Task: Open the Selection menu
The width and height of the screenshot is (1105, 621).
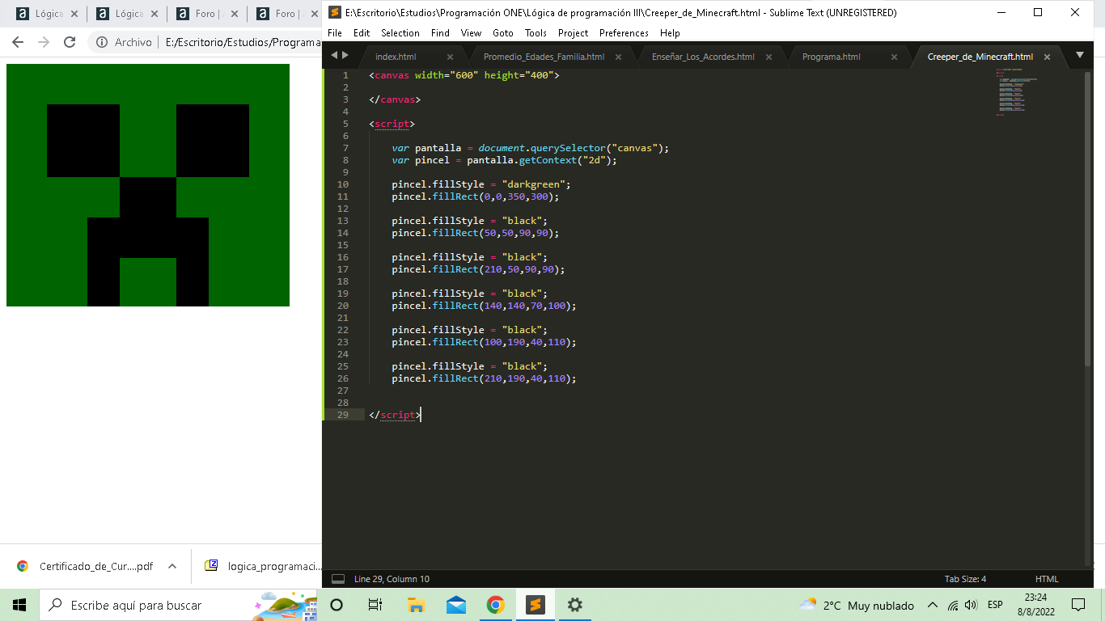Action: 400,33
